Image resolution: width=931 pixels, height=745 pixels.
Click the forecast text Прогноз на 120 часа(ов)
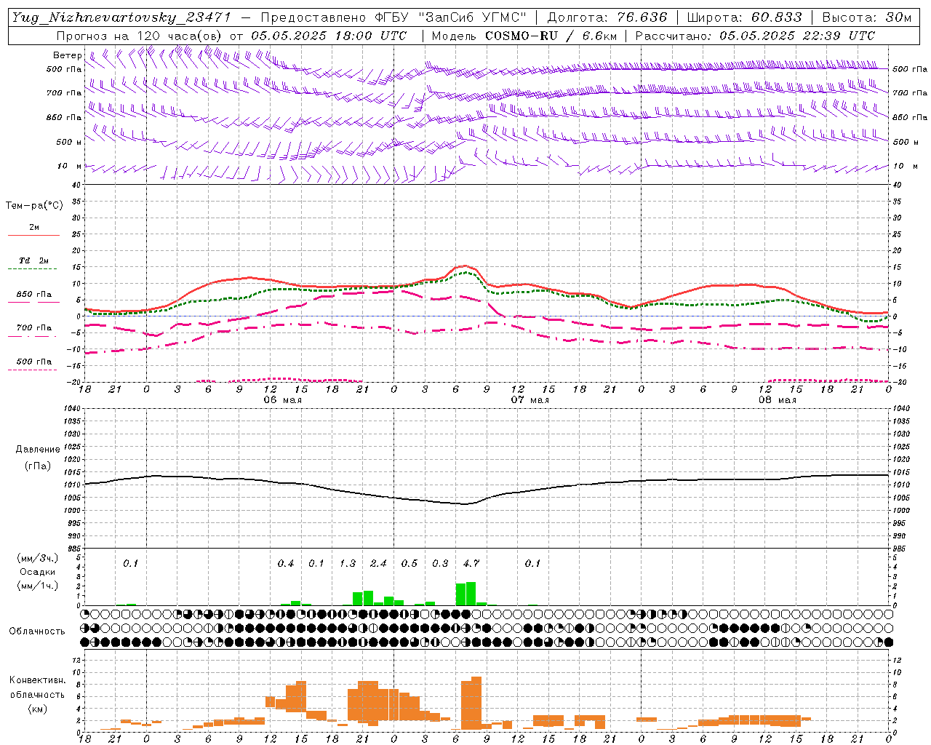pyautogui.click(x=140, y=36)
